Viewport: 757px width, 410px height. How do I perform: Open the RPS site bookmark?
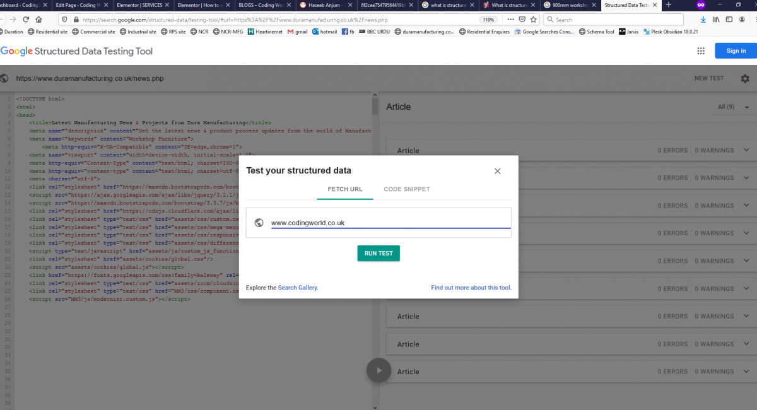tap(173, 32)
